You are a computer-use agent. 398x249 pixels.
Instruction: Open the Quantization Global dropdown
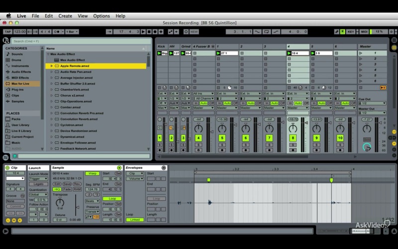(x=38, y=195)
